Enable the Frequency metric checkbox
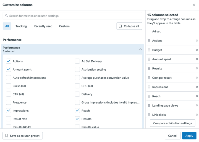This screenshot has width=199, height=142. pos(9,102)
